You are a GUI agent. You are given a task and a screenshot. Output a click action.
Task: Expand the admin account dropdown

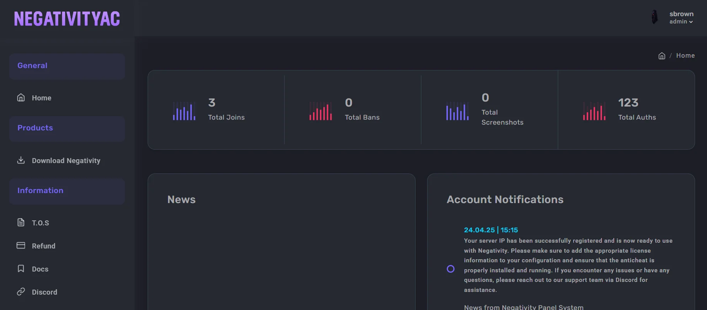[x=681, y=22]
